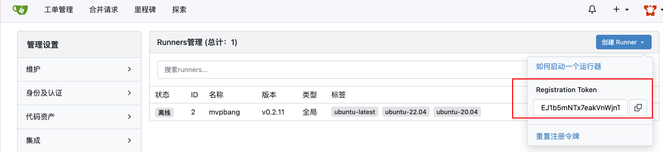
Task: Expand the 身份及认证 section
Action: 79,93
